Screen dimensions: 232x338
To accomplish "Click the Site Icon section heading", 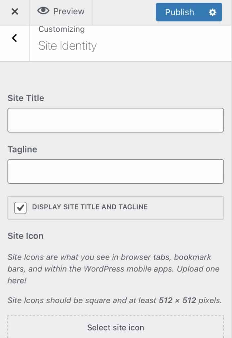I will pos(25,236).
